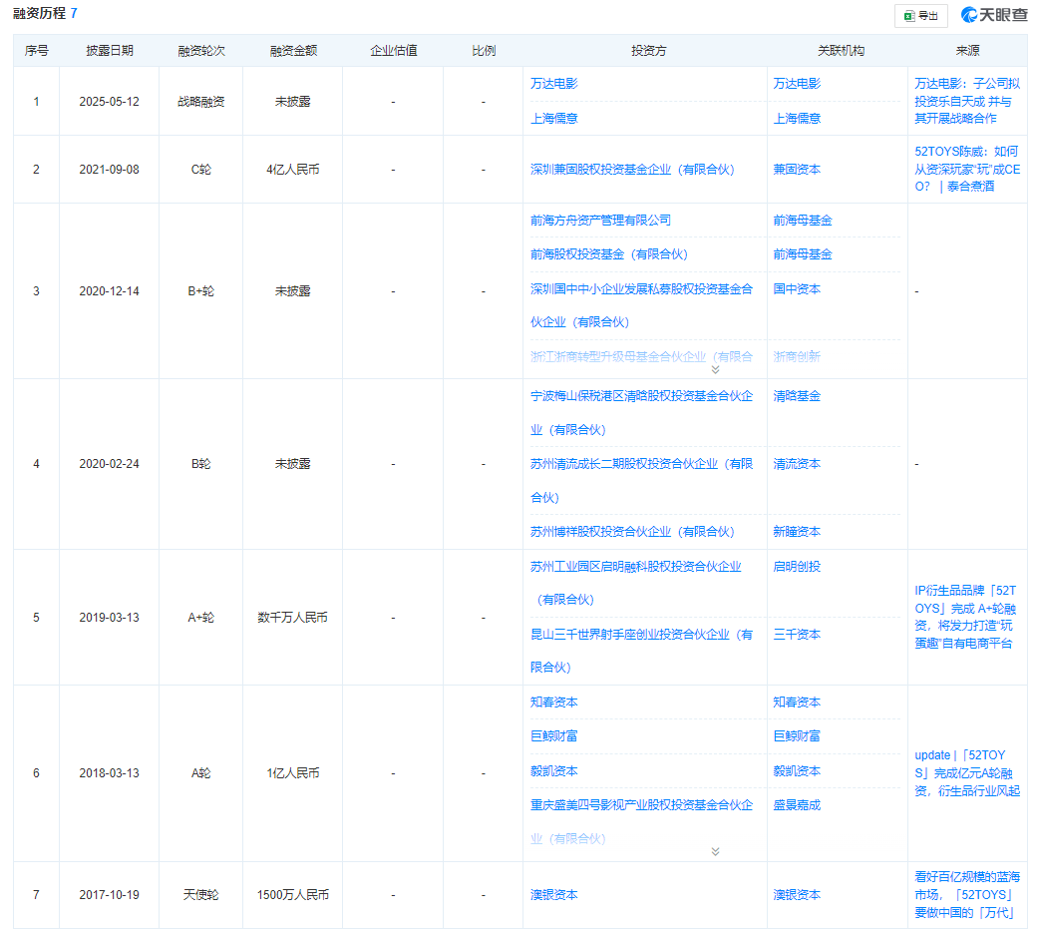1039x938 pixels.
Task: Open investor 苏州清流成长二期股权投资合伙企业
Action: point(641,481)
